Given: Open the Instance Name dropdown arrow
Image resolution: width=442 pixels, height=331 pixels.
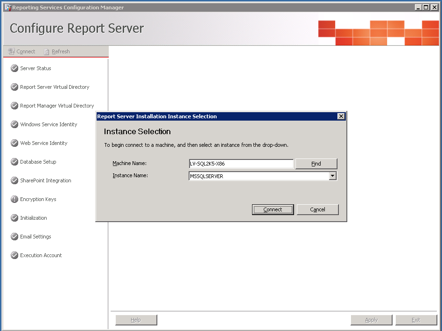Looking at the screenshot, I should [x=332, y=176].
